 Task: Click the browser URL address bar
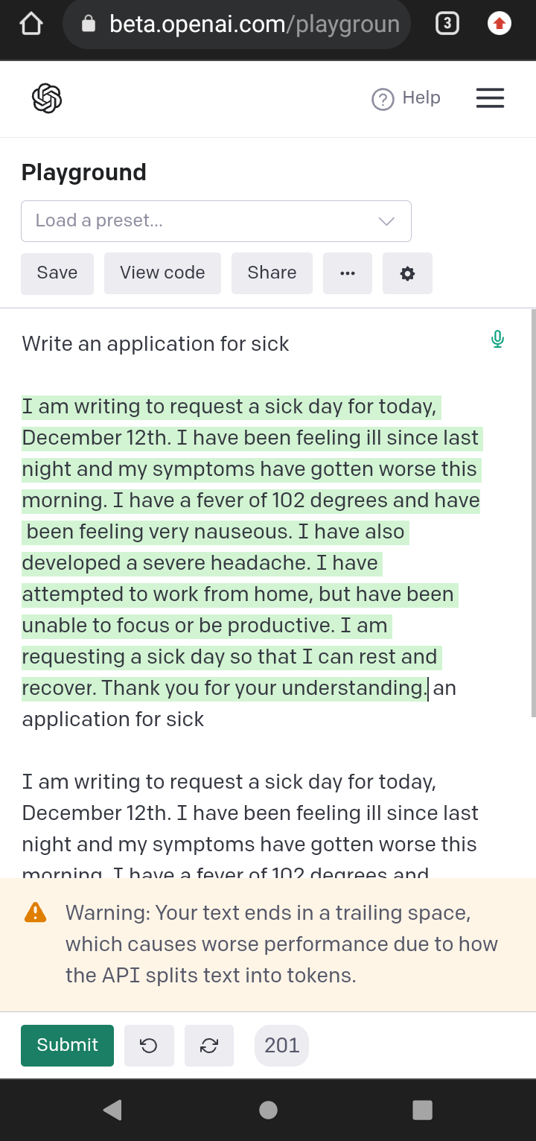237,25
